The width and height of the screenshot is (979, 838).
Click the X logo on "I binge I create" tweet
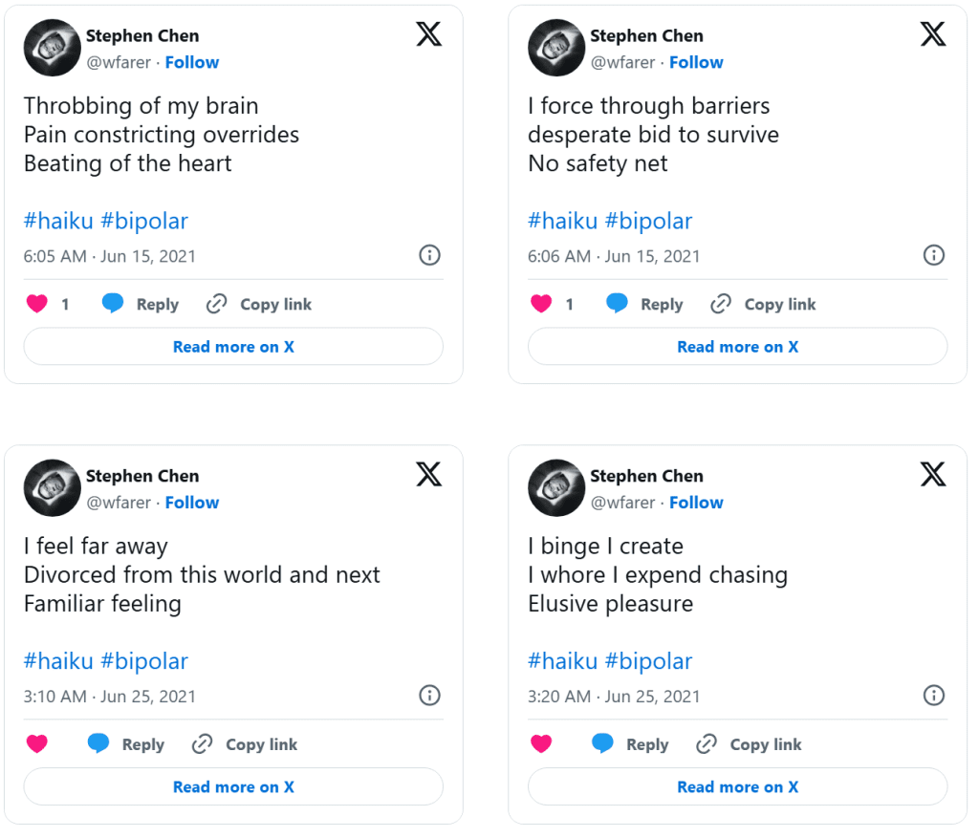click(933, 474)
